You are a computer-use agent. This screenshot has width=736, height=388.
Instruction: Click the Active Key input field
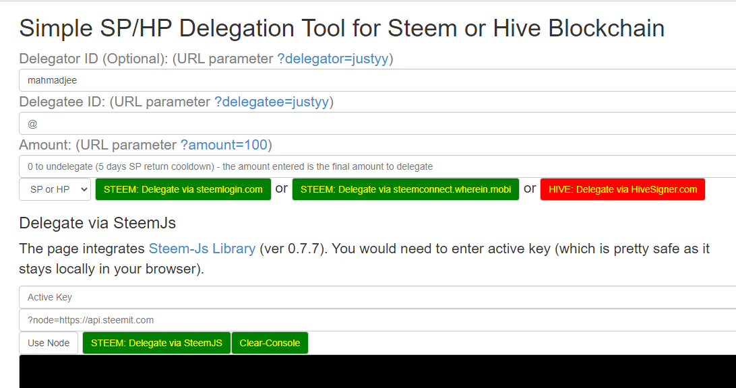tap(377, 297)
